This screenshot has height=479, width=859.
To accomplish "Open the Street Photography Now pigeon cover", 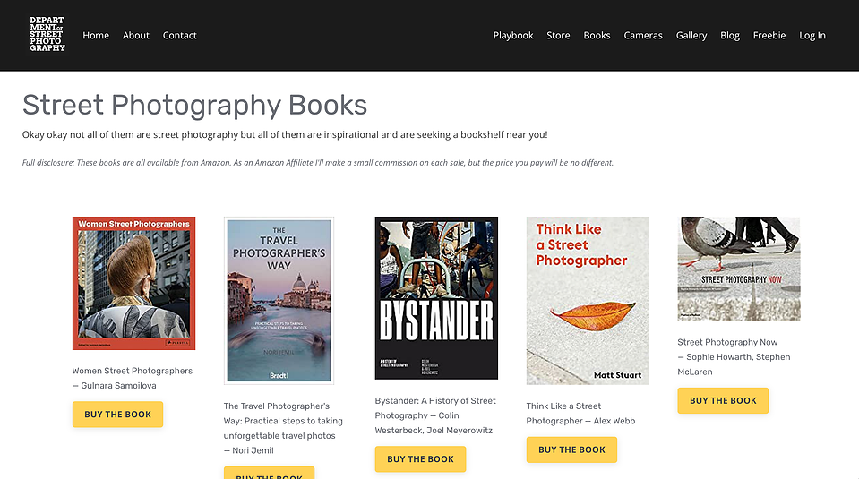I will [x=739, y=269].
